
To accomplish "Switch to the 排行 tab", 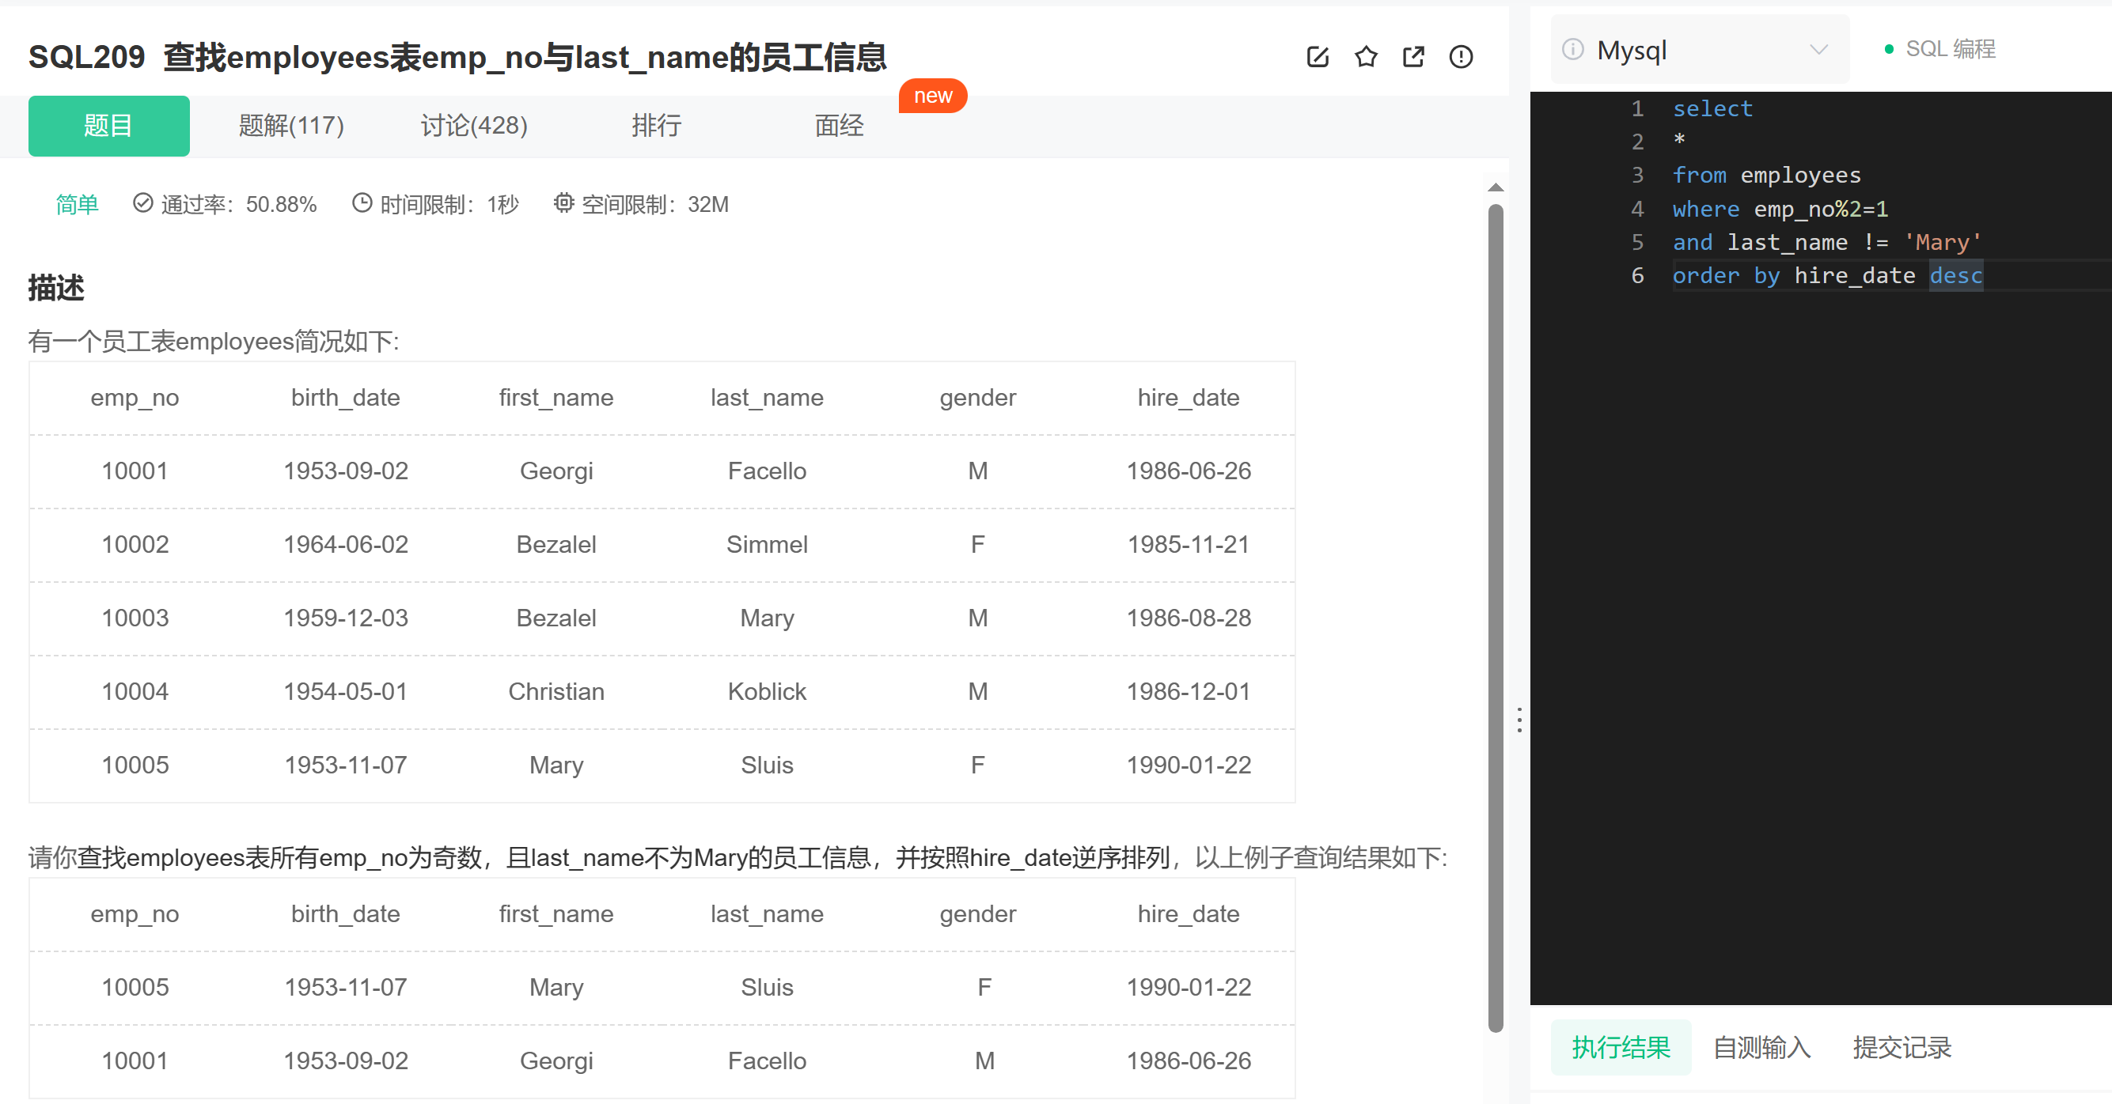I will pyautogui.click(x=657, y=126).
